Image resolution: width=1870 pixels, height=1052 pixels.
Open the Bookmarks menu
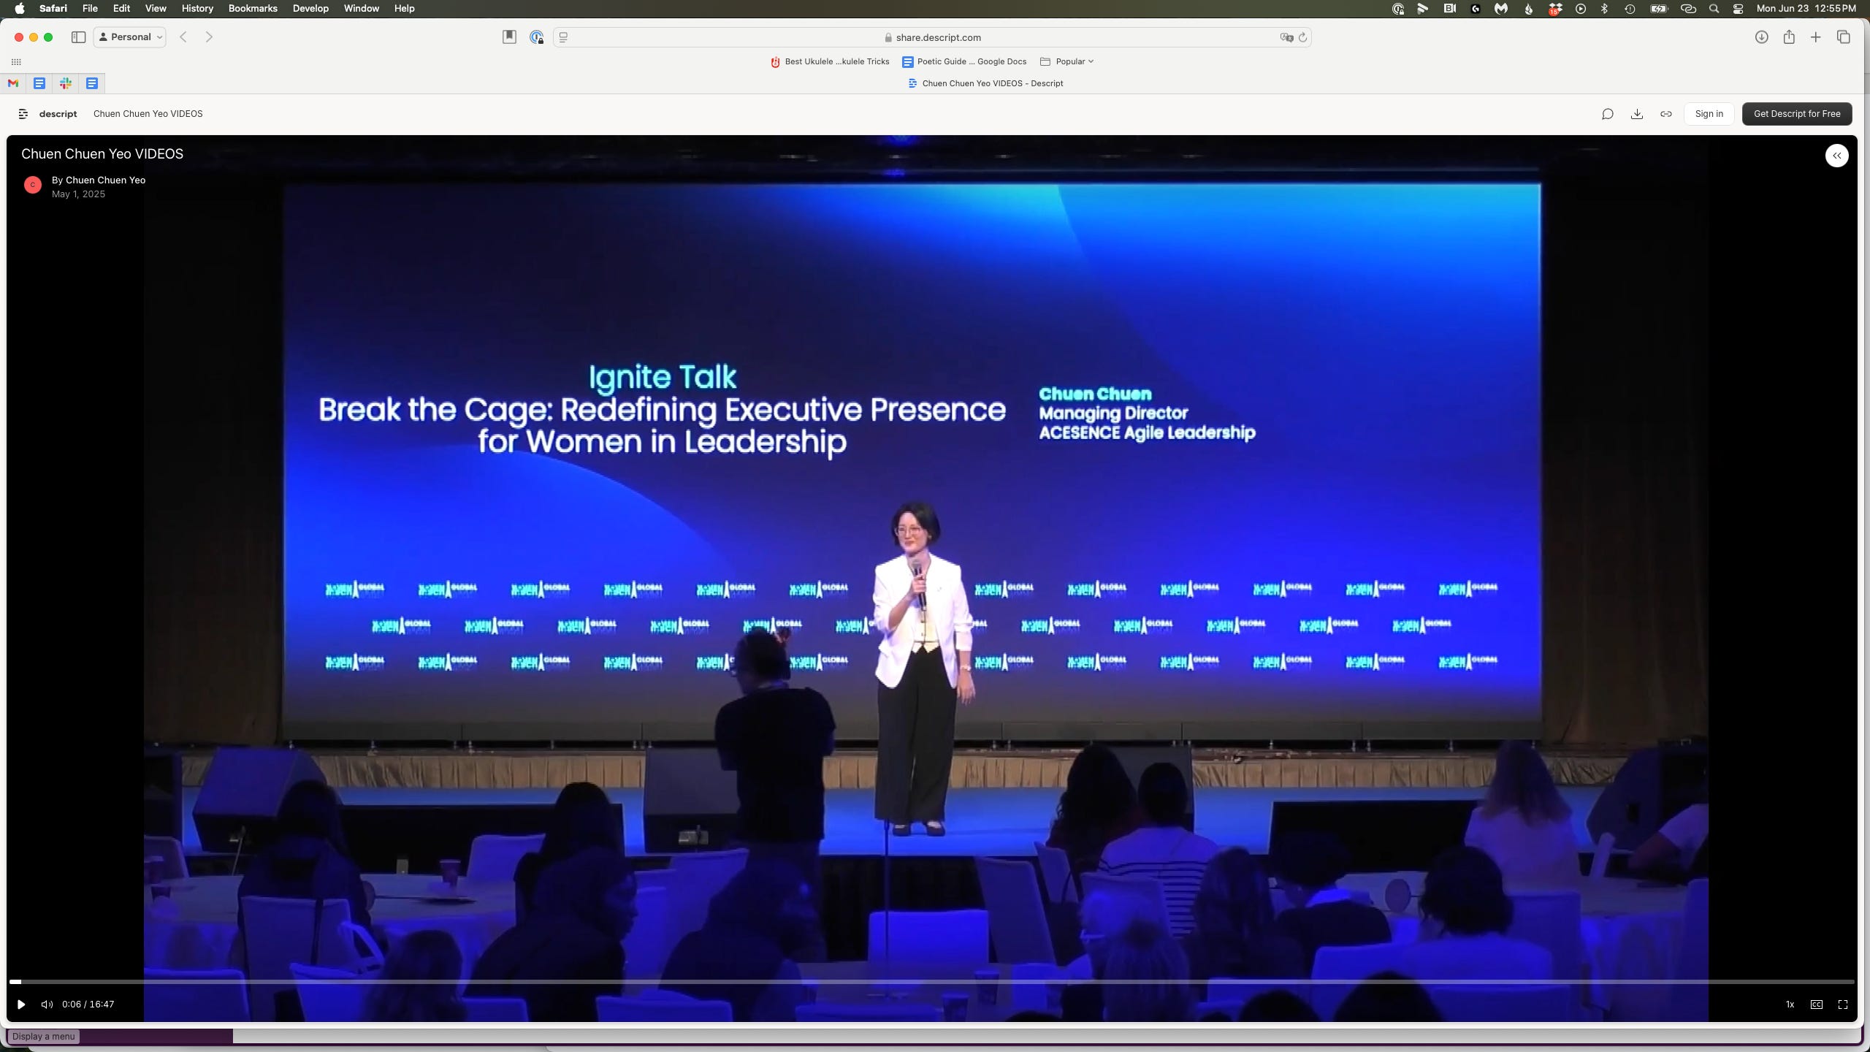coord(253,9)
